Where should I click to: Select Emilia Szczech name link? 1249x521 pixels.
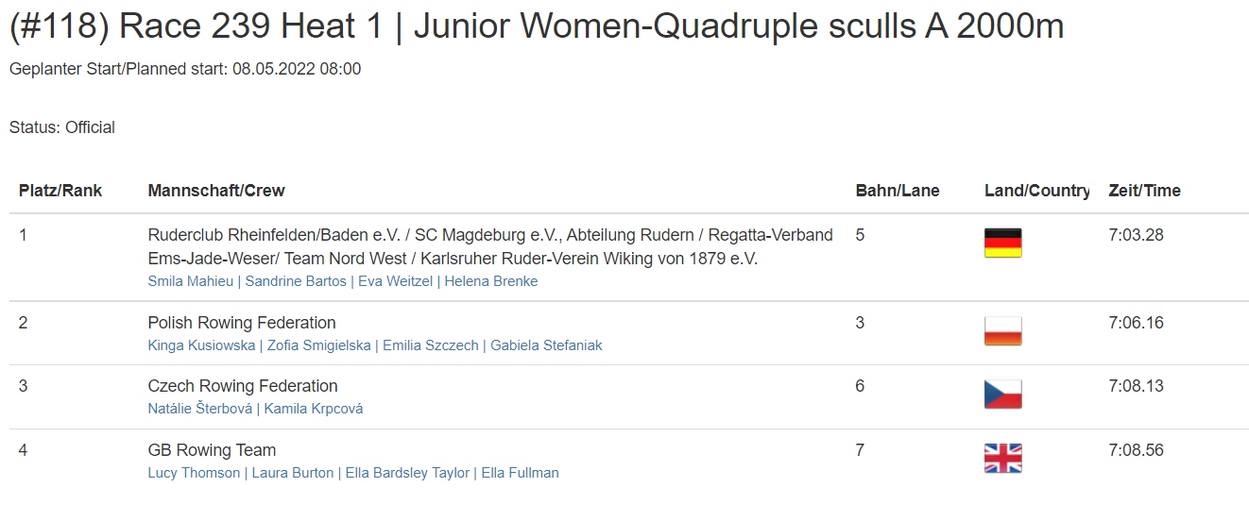(x=429, y=345)
